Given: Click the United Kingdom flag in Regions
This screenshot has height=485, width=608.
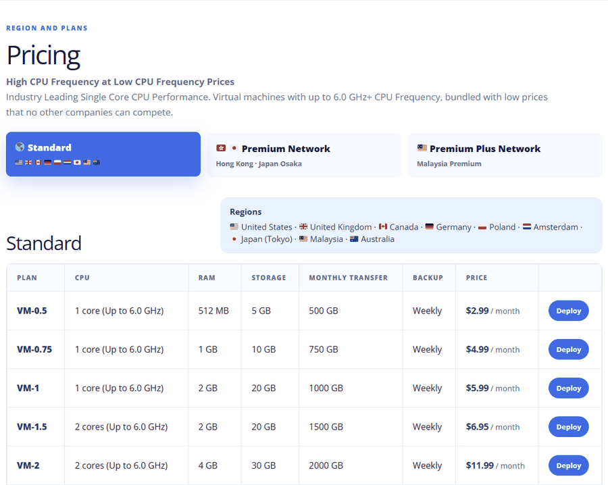Looking at the screenshot, I should [303, 226].
